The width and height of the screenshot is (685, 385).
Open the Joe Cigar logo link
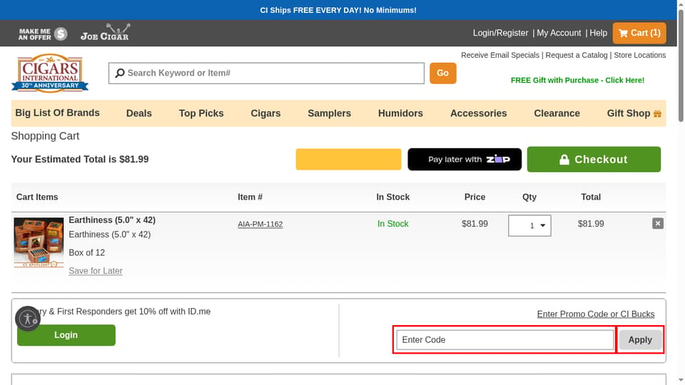pos(105,32)
